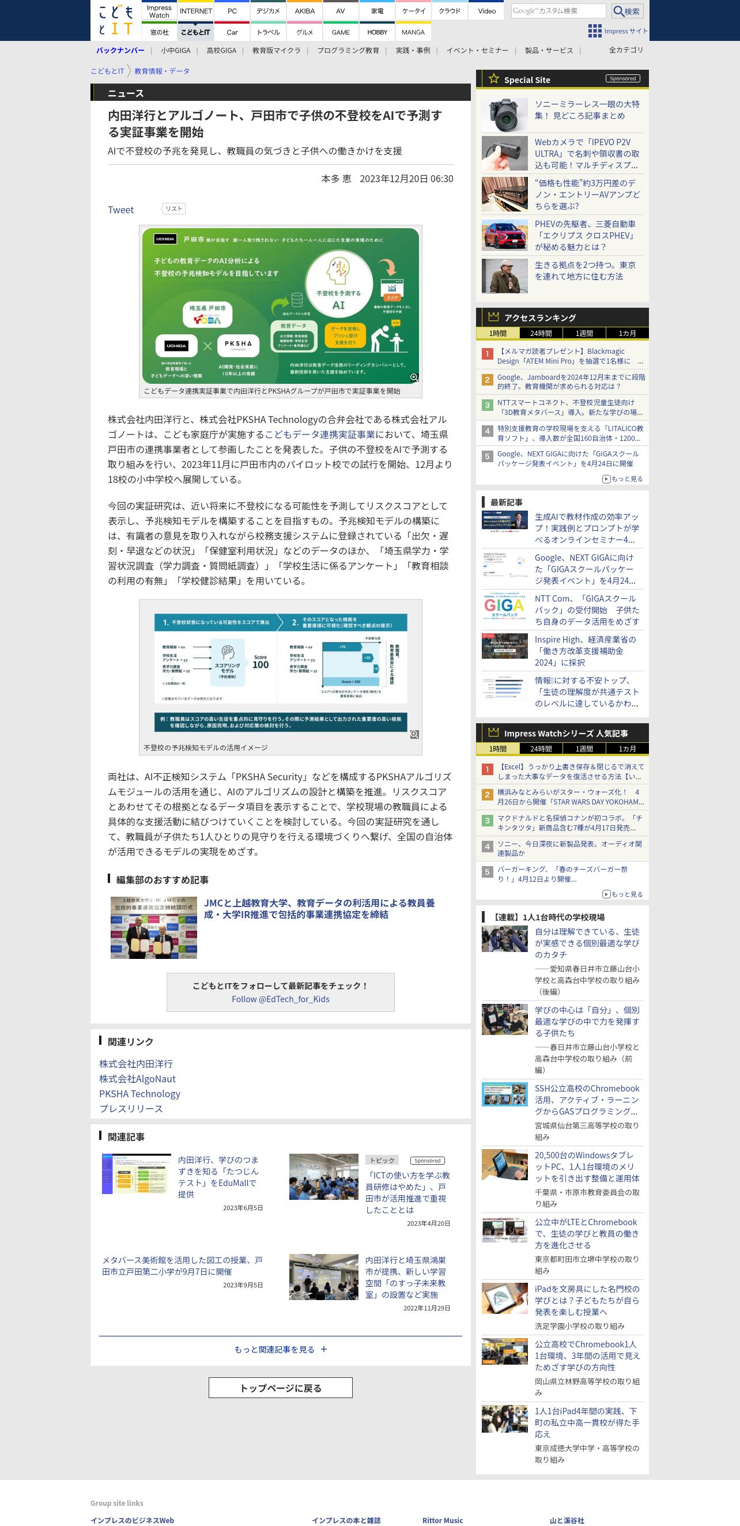
Task: Click もっと見る under アクセスランキング
Action: (622, 479)
